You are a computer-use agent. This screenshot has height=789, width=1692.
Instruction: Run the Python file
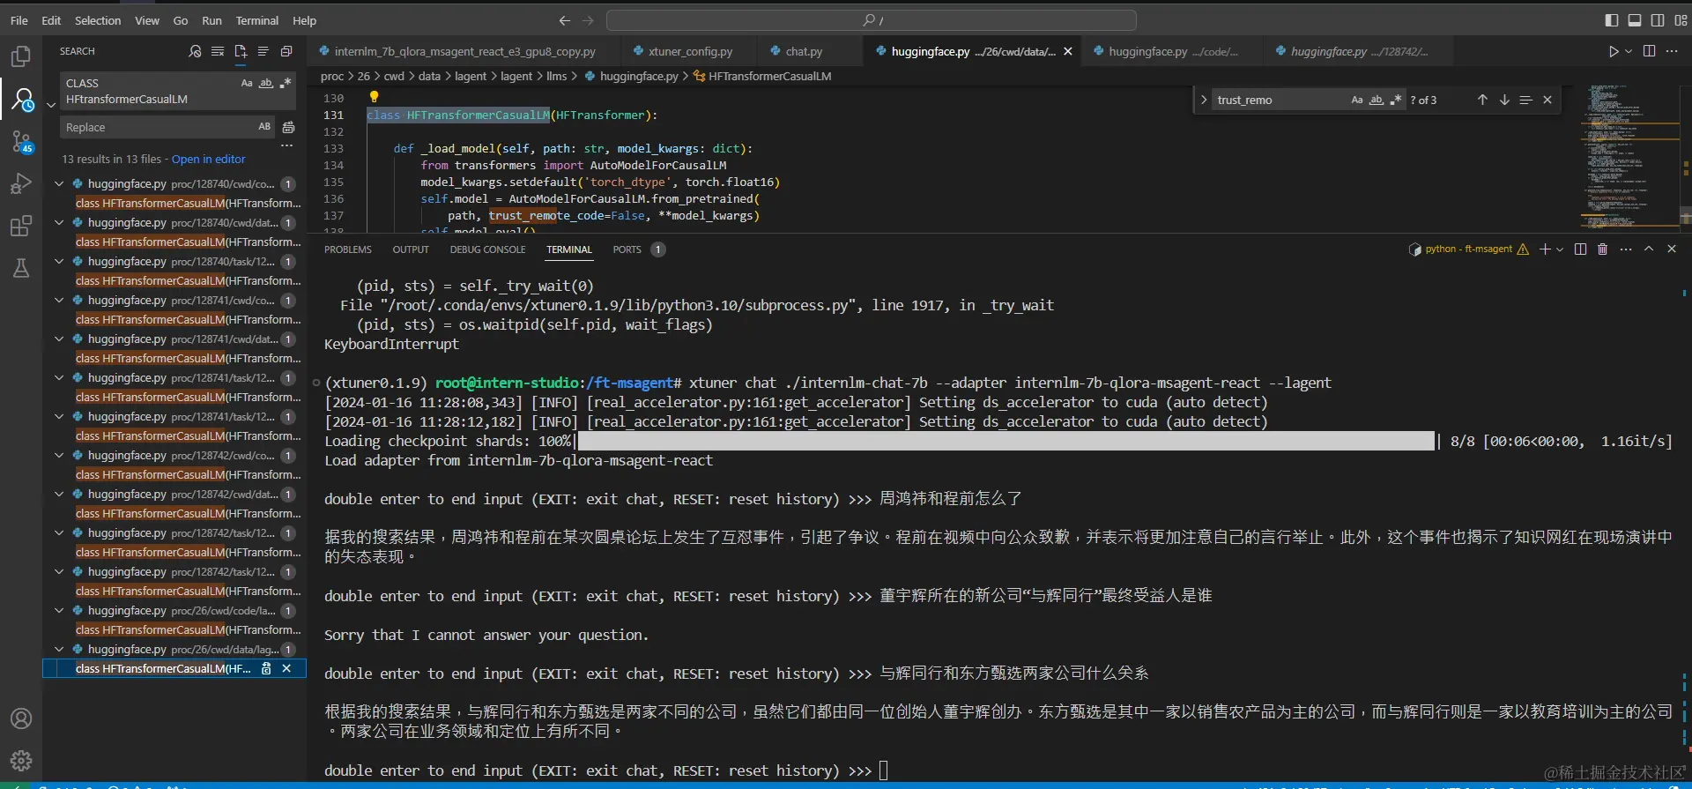click(1614, 51)
